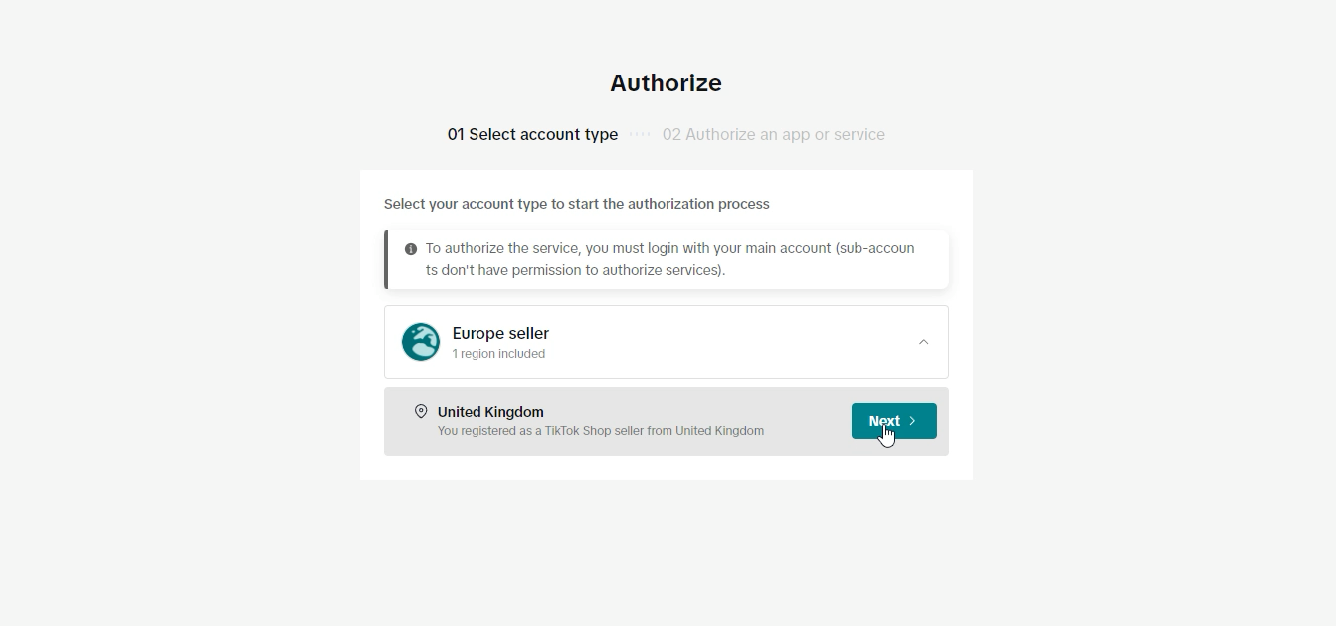This screenshot has height=626, width=1336.
Task: Click the "Authorize" page heading
Action: tap(666, 83)
